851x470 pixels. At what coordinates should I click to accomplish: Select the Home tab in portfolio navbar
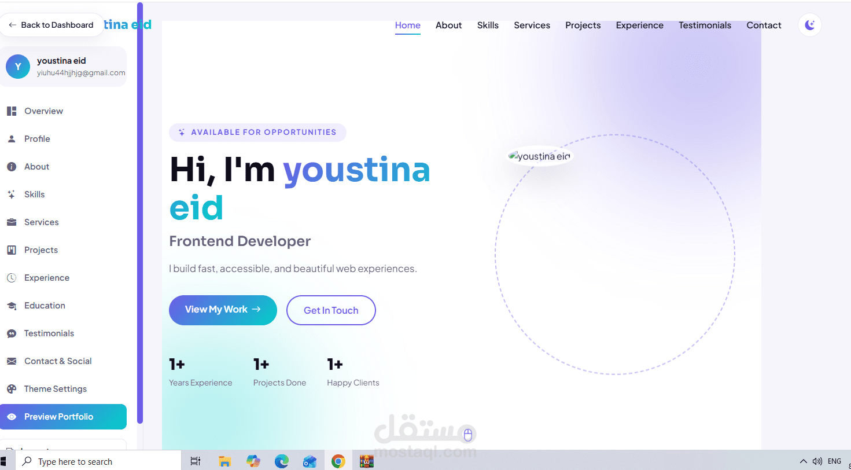pyautogui.click(x=408, y=25)
